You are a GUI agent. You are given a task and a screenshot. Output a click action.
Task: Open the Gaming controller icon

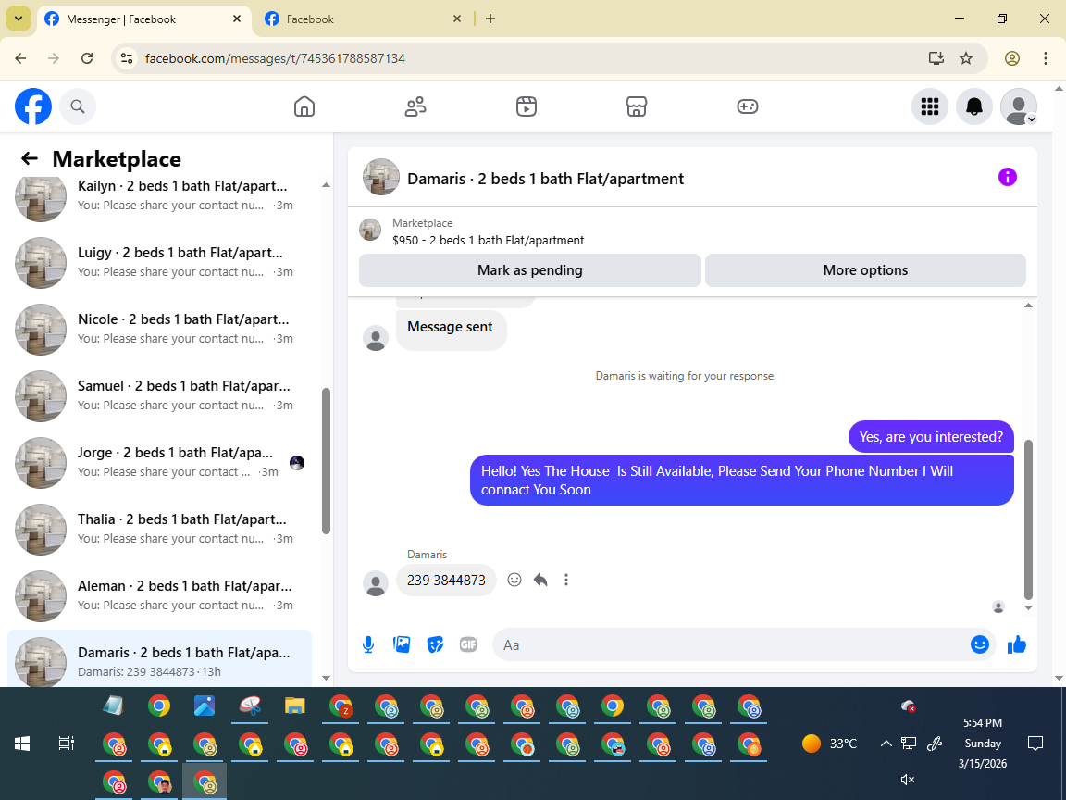point(747,106)
